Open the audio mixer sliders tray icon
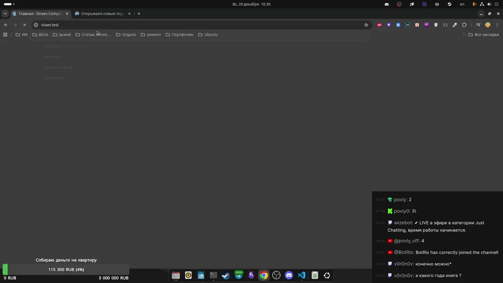 pos(437,4)
